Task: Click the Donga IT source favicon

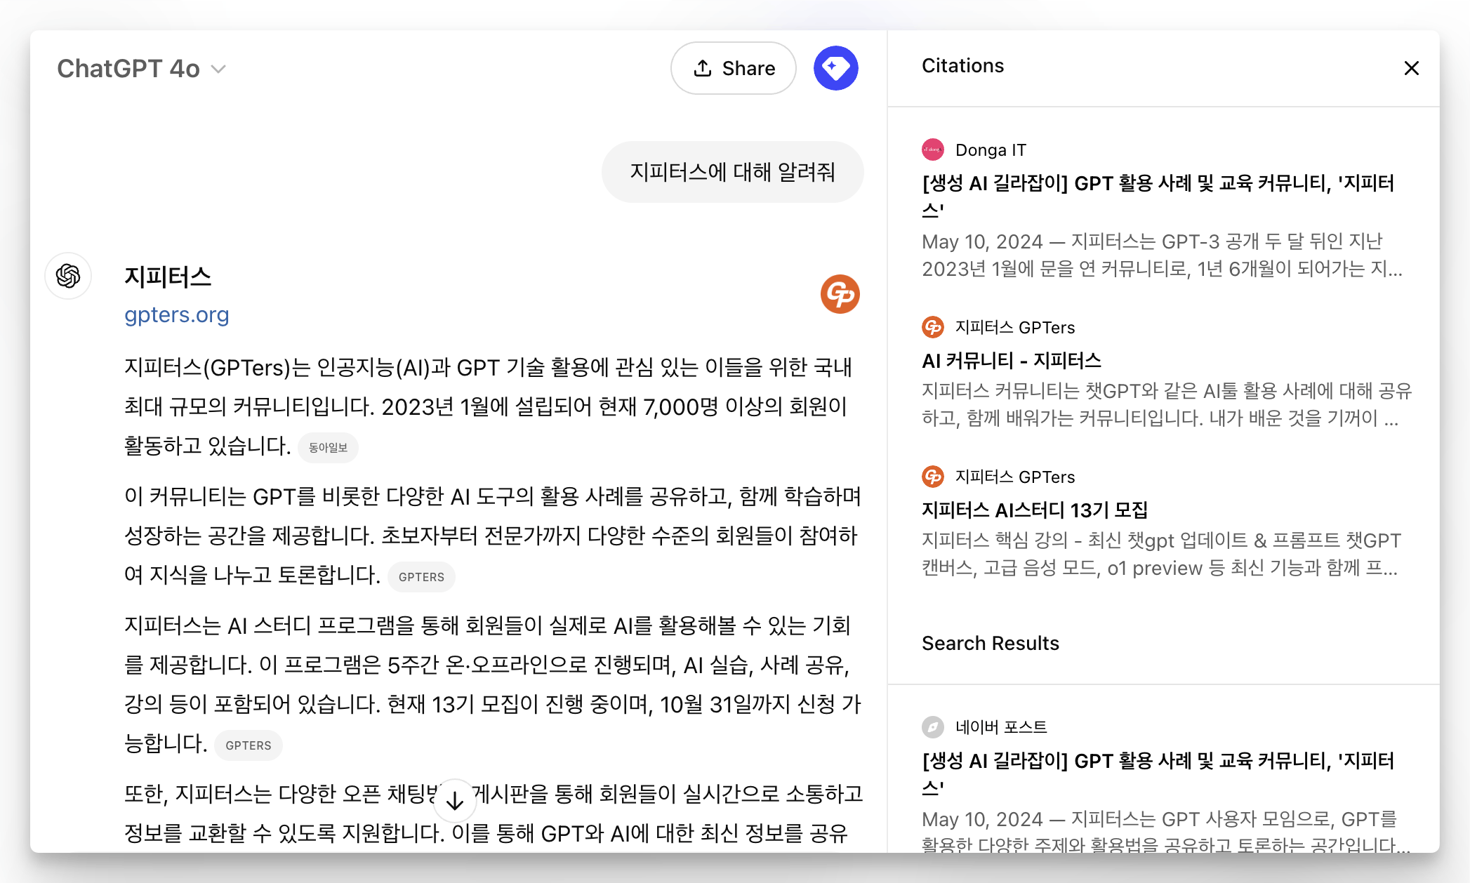Action: 932,150
